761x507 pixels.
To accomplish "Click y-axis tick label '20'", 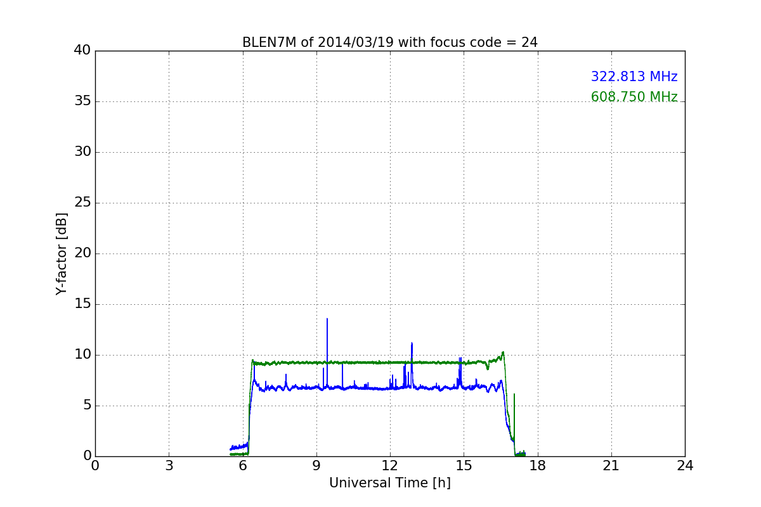I will 82,253.
